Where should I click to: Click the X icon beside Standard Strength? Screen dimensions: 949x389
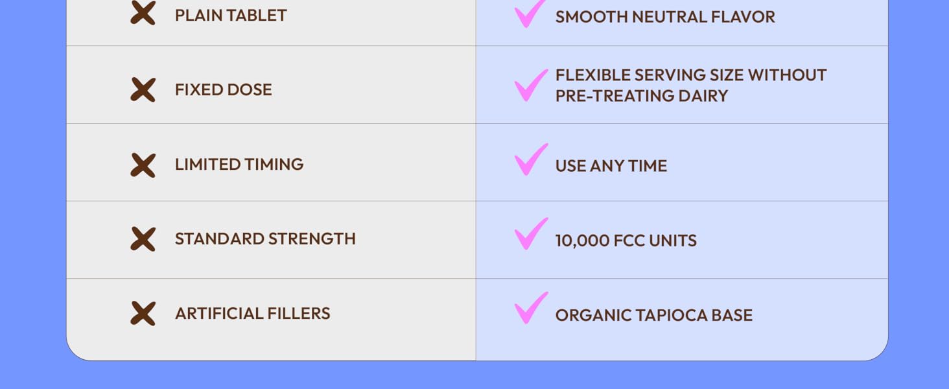(x=143, y=239)
